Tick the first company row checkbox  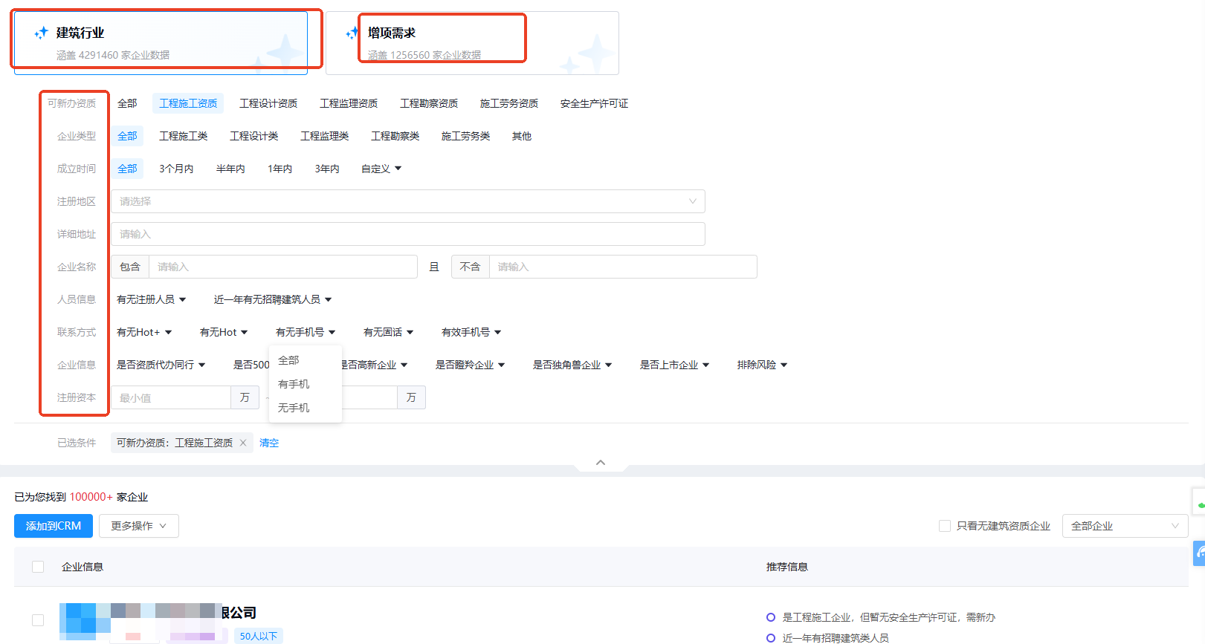(x=38, y=620)
